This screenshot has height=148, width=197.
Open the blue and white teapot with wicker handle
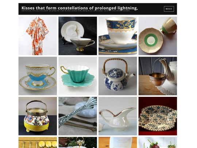point(118,76)
